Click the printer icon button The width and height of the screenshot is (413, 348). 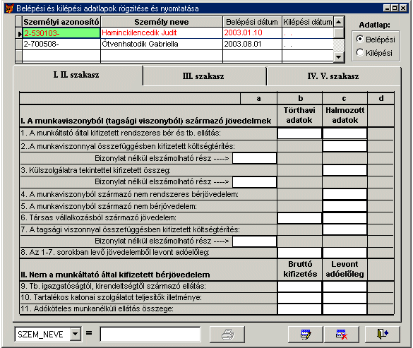coord(227,335)
